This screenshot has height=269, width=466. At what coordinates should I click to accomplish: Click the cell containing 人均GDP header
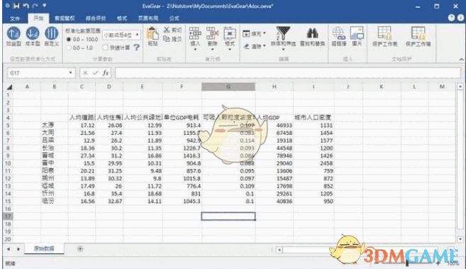(274, 118)
